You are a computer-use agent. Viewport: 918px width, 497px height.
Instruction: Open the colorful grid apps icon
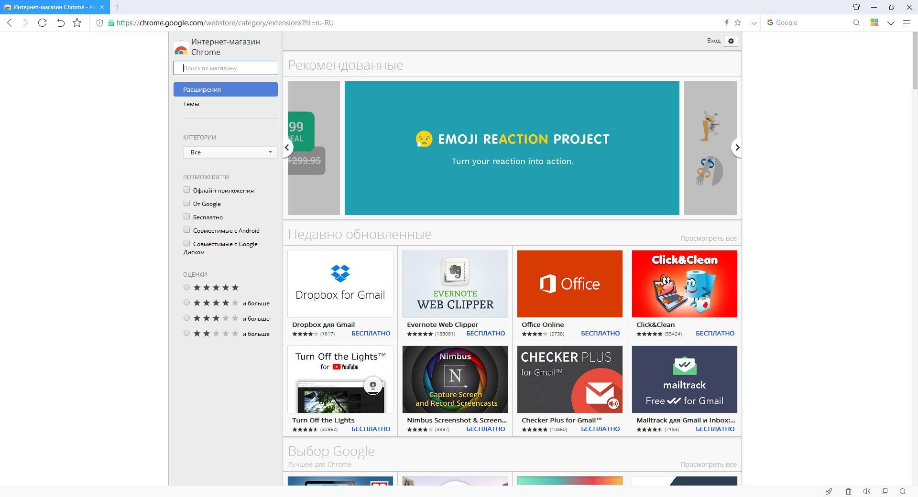pyautogui.click(x=874, y=22)
